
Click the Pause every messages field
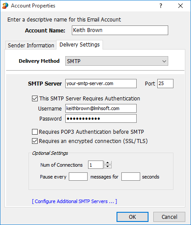(x=78, y=177)
